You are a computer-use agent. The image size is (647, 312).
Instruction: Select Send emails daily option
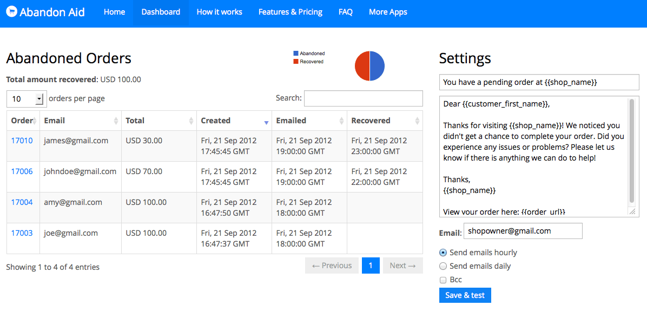pyautogui.click(x=443, y=266)
